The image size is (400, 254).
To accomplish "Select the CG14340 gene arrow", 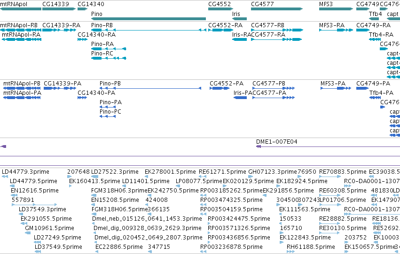I will (82, 9).
